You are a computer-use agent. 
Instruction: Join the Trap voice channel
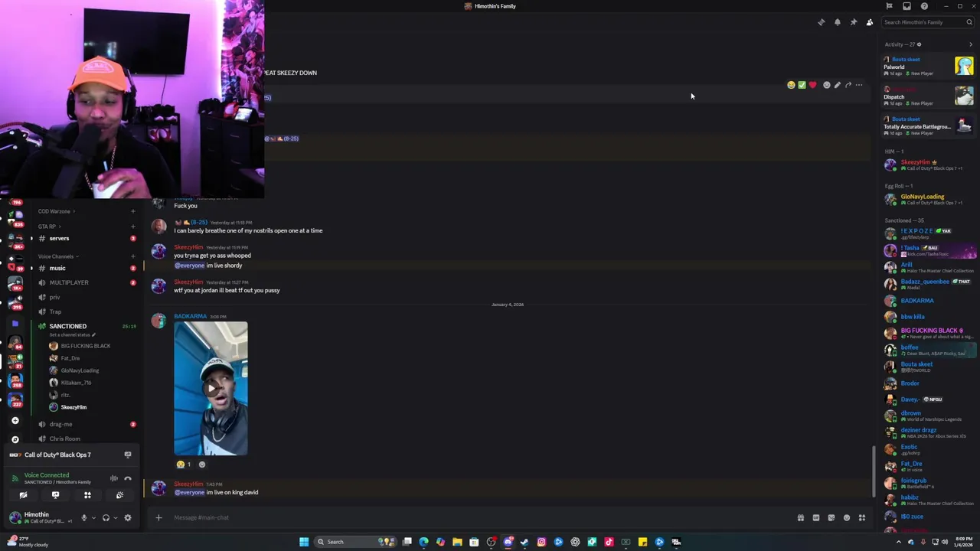click(86, 311)
